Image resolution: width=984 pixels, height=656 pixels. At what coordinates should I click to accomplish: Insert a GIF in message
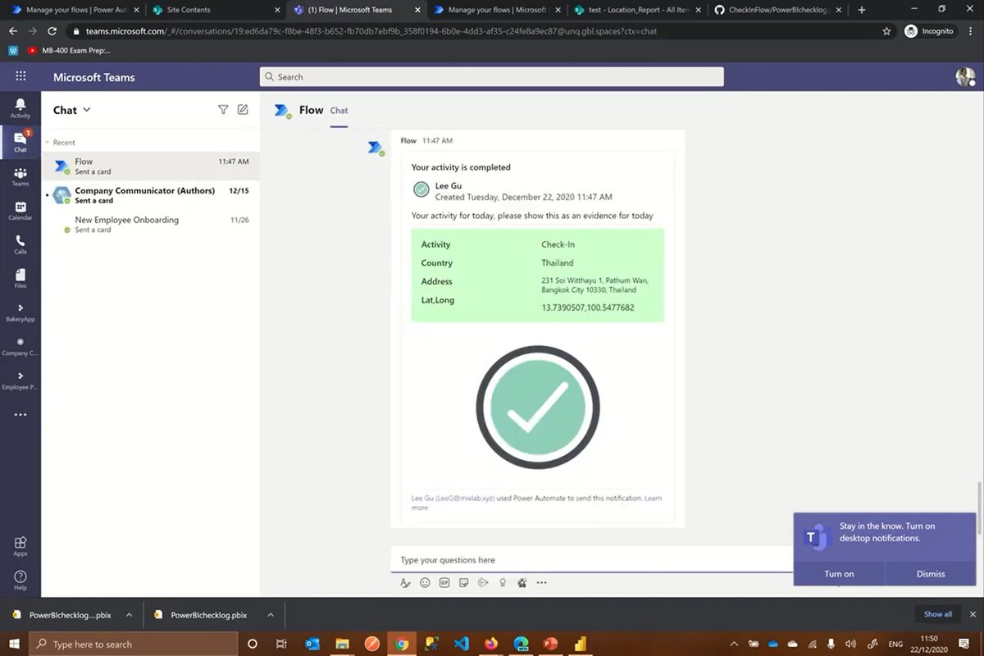click(x=444, y=582)
